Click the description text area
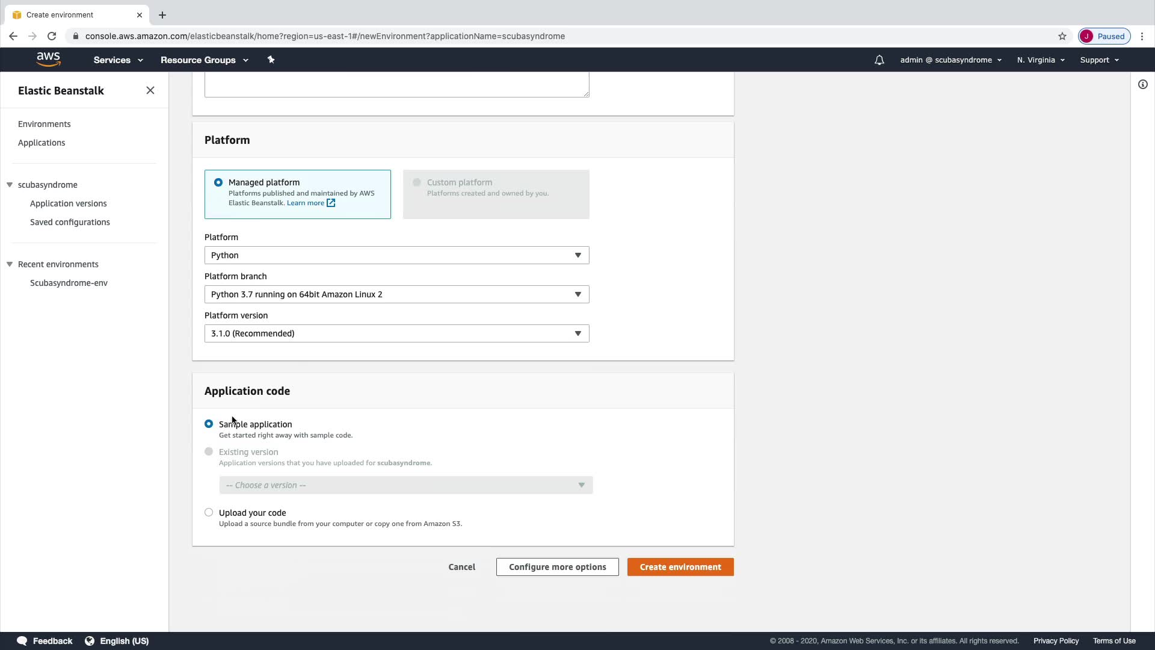 pyautogui.click(x=396, y=84)
